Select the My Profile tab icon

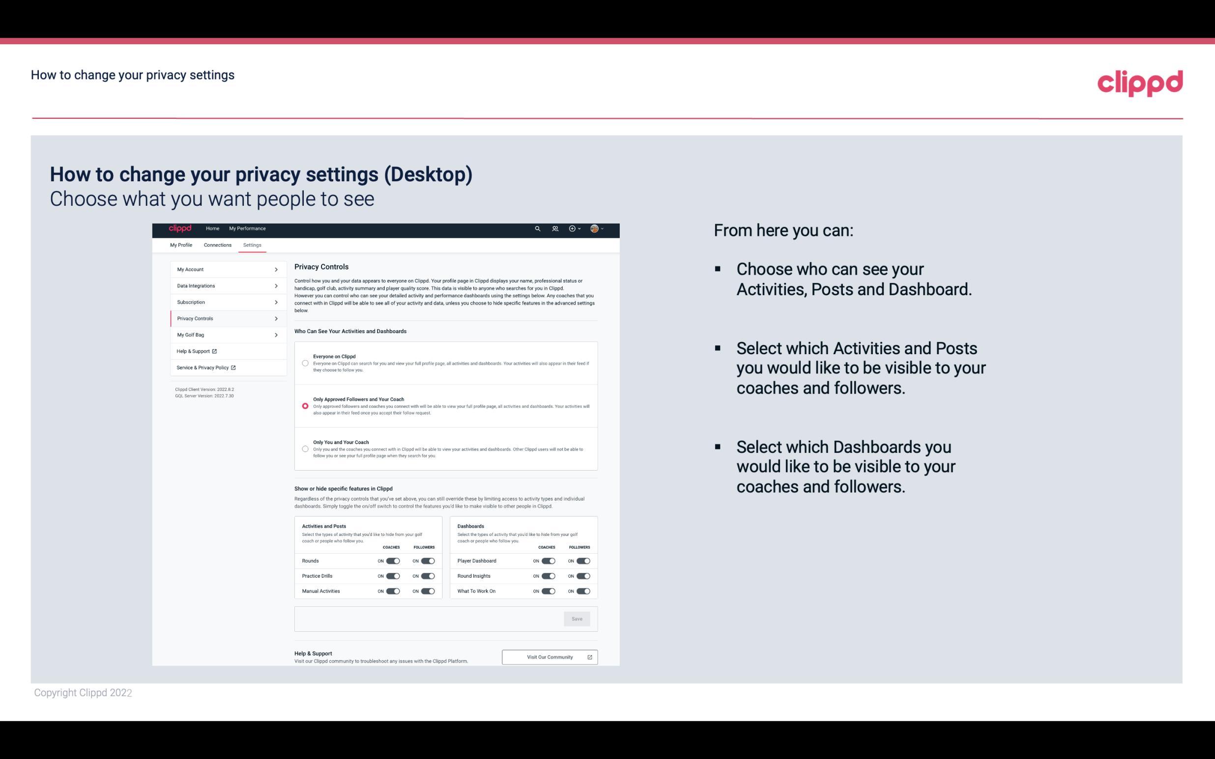tap(180, 245)
